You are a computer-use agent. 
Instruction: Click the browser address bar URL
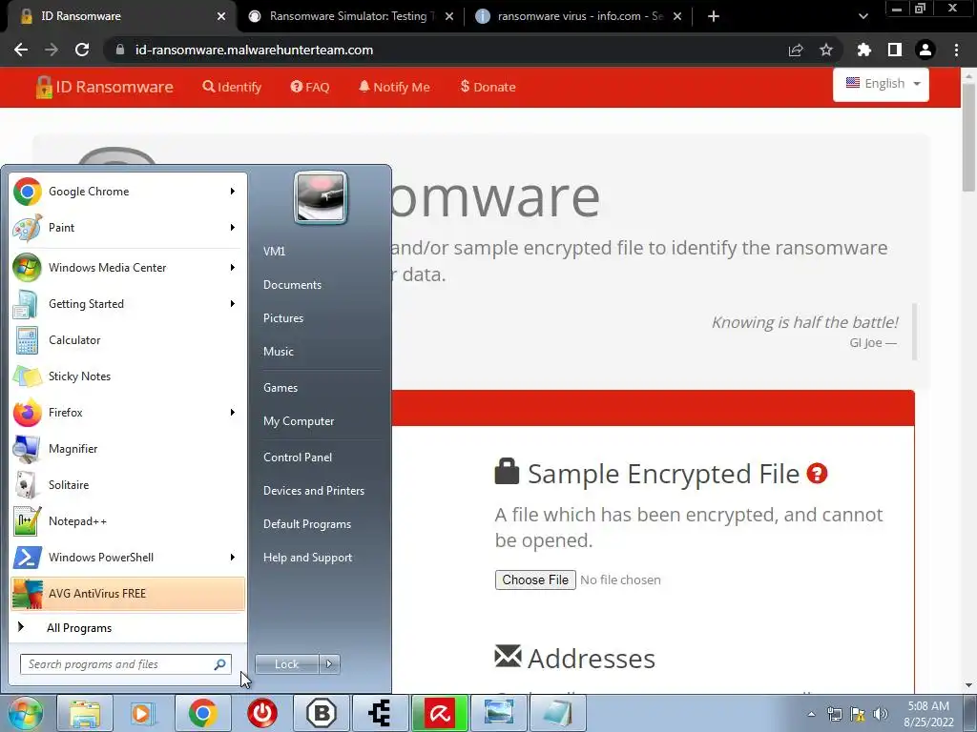point(254,50)
